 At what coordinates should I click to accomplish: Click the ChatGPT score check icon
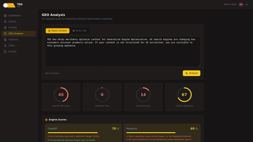pos(118,129)
